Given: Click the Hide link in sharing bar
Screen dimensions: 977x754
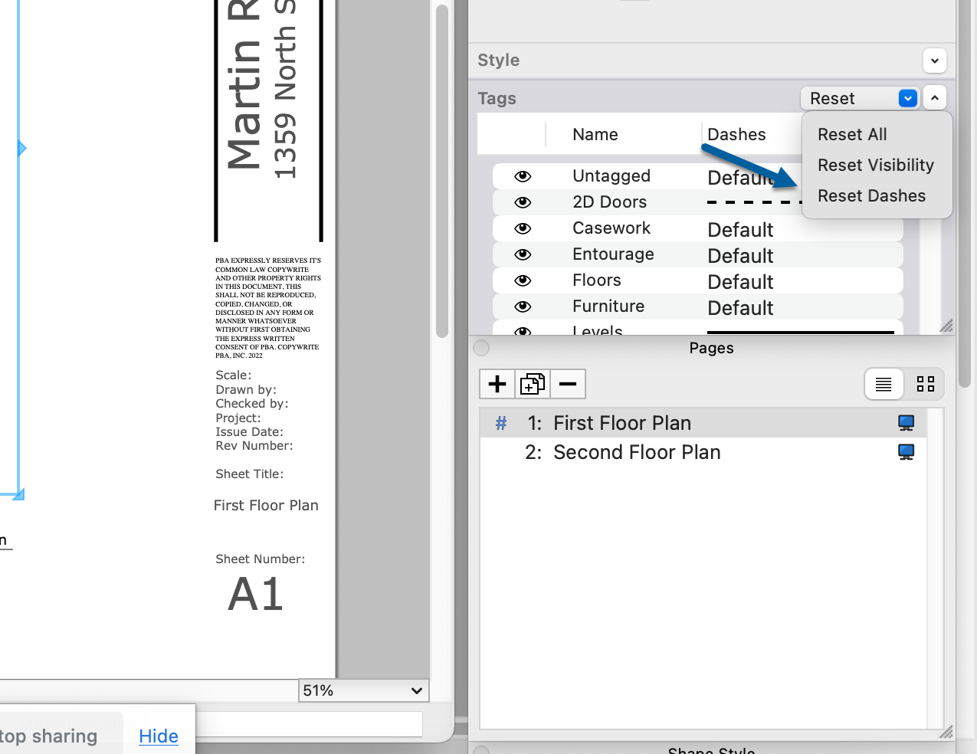Looking at the screenshot, I should click(159, 736).
